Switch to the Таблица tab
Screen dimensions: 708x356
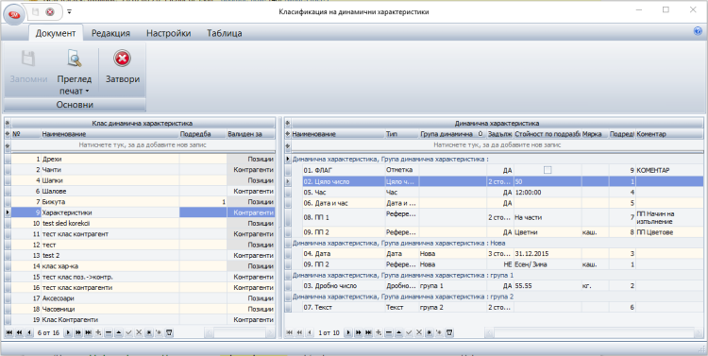click(x=225, y=33)
